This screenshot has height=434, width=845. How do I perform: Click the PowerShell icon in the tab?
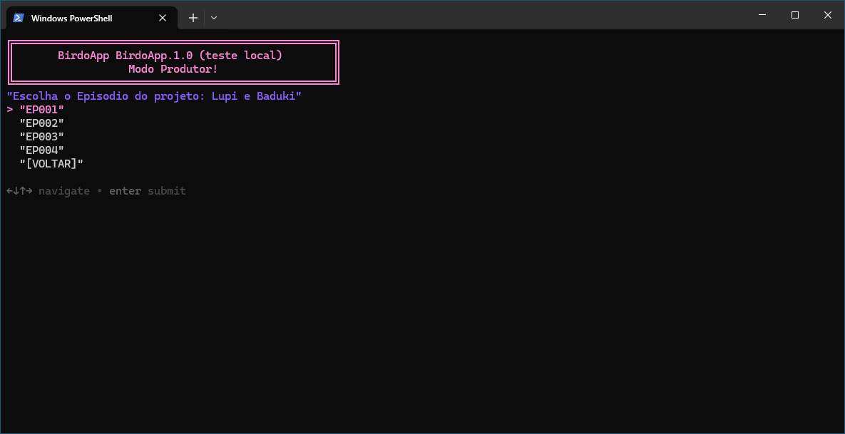coord(19,18)
